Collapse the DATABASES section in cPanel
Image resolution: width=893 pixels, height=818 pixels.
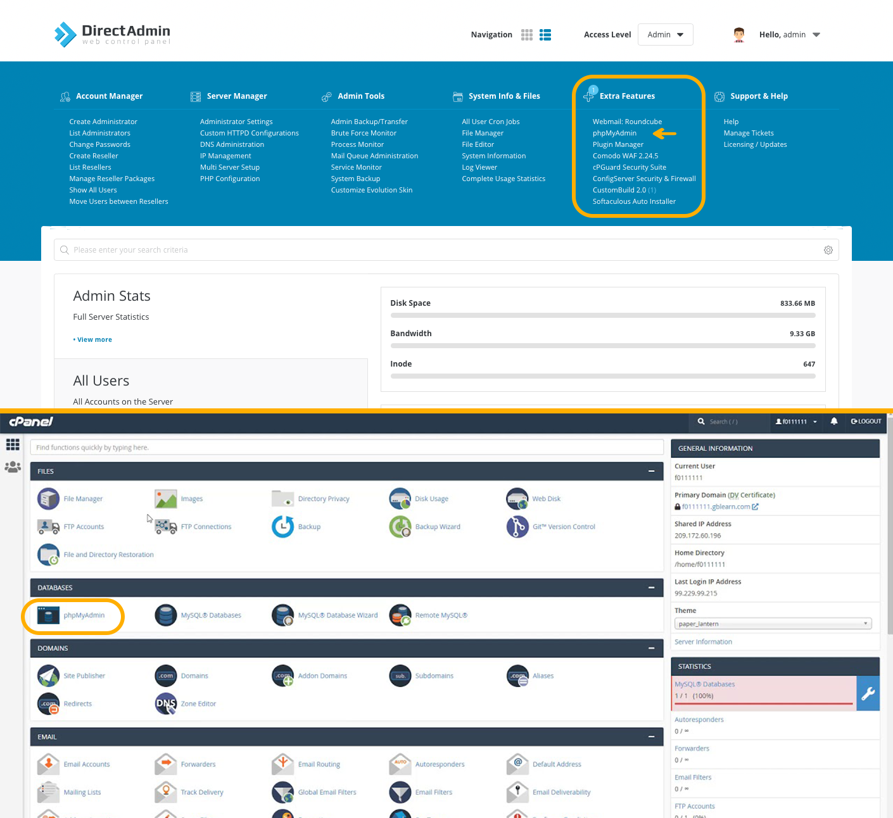651,588
